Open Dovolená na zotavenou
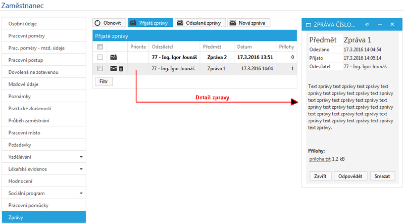Image resolution: width=404 pixels, height=224 pixels. (x=44, y=72)
